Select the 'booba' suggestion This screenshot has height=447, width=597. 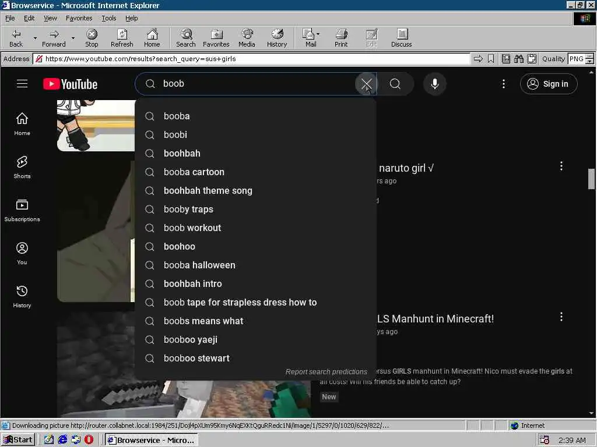pyautogui.click(x=255, y=116)
